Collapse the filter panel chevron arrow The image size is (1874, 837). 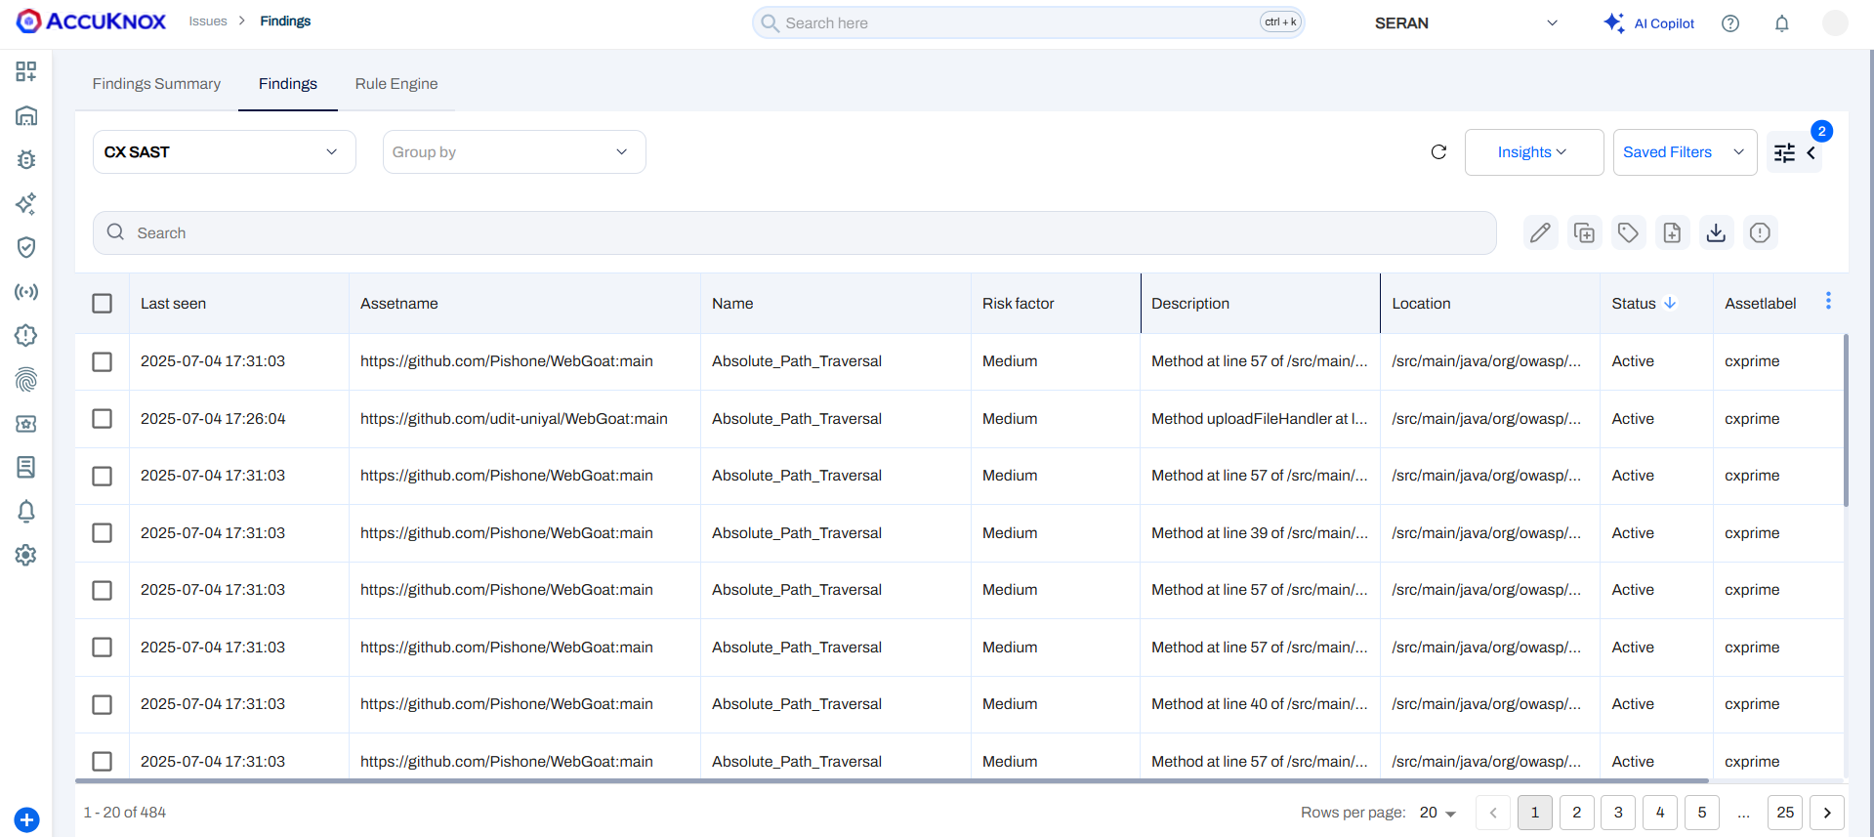(x=1811, y=153)
